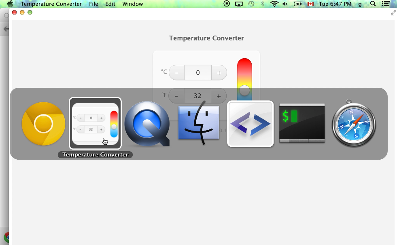This screenshot has height=245, width=397.
Task: Click the red top of temperature slider
Action: click(x=244, y=63)
